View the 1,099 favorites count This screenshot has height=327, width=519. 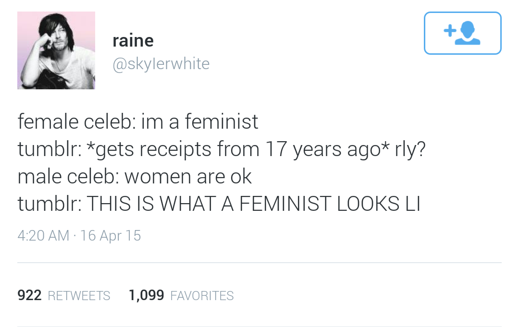point(146,295)
